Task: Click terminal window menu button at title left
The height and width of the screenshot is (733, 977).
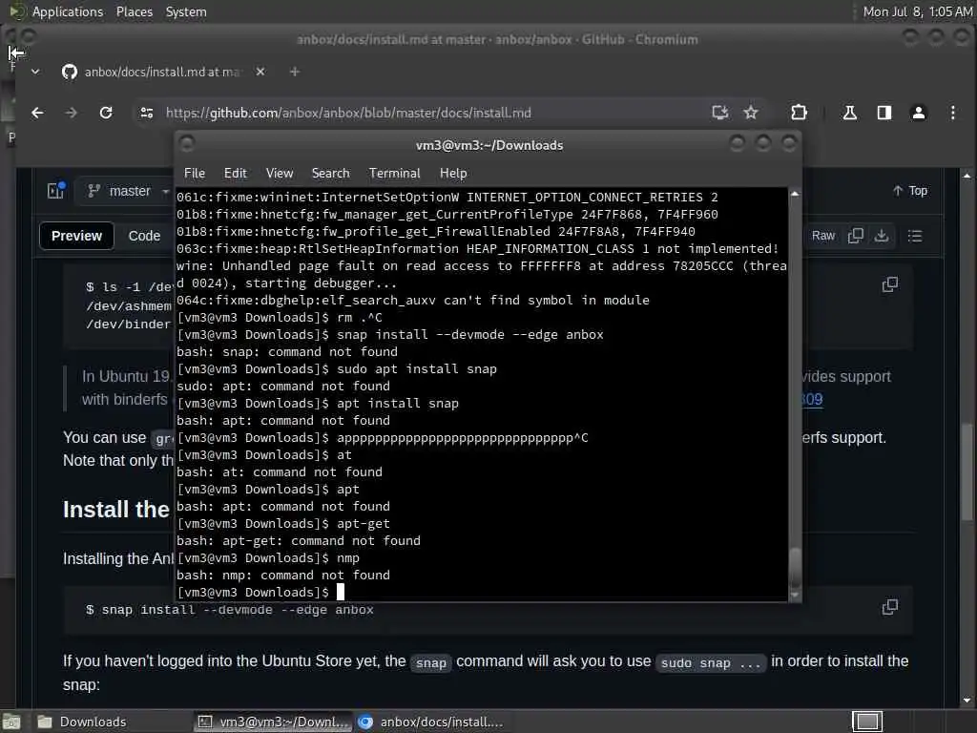Action: (x=186, y=144)
